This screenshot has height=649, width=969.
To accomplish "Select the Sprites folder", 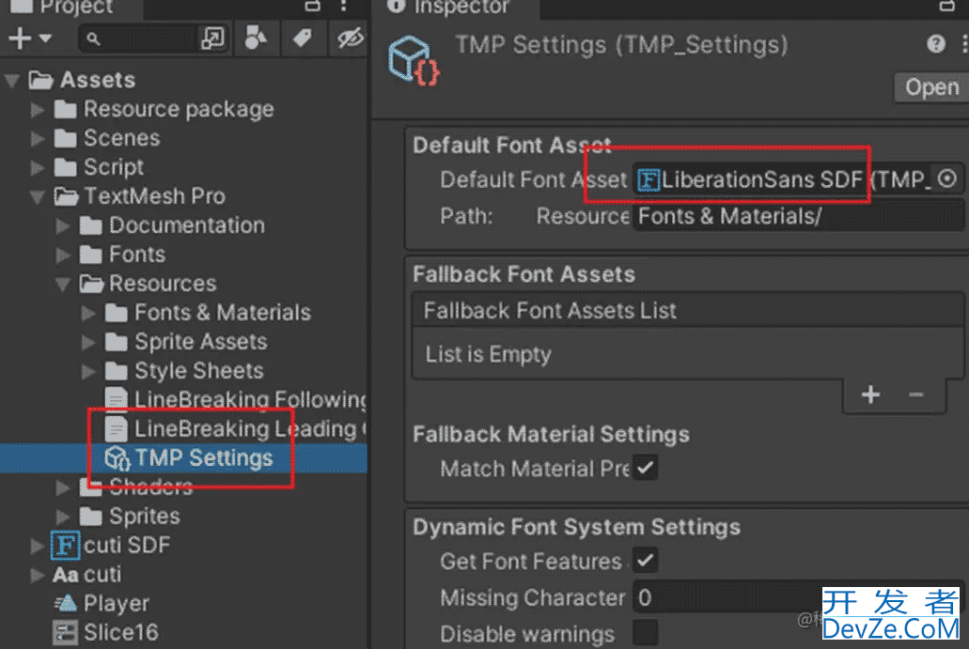I will pos(130,516).
